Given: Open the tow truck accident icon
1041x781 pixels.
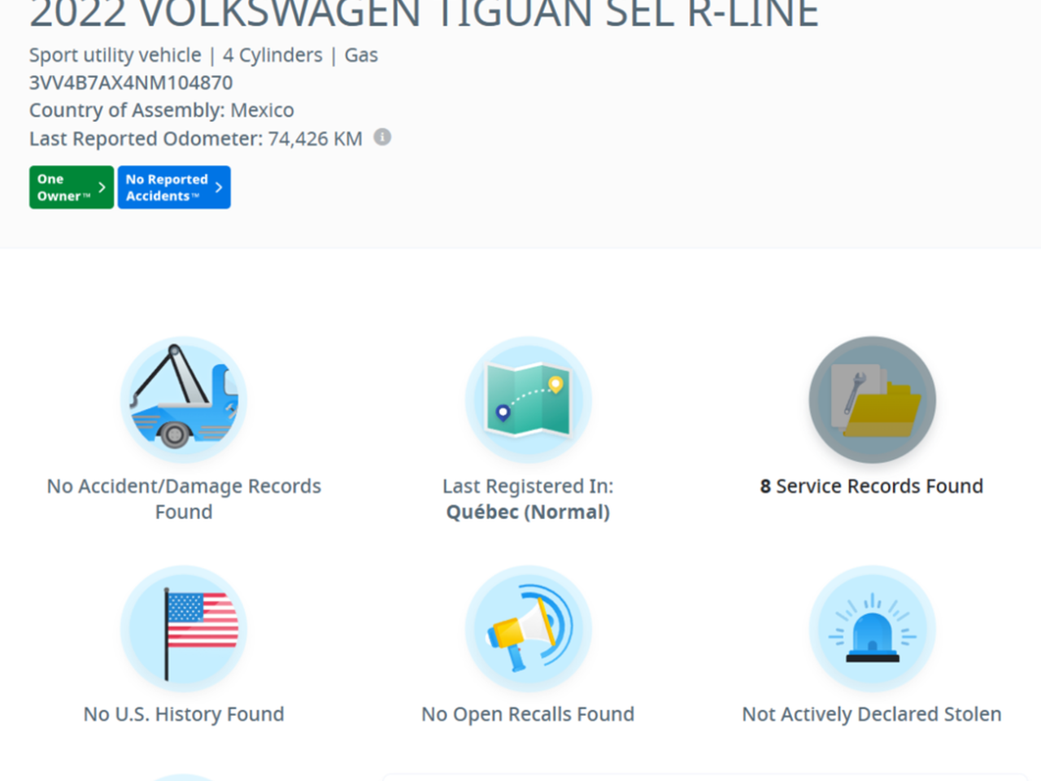Looking at the screenshot, I should click(x=184, y=400).
